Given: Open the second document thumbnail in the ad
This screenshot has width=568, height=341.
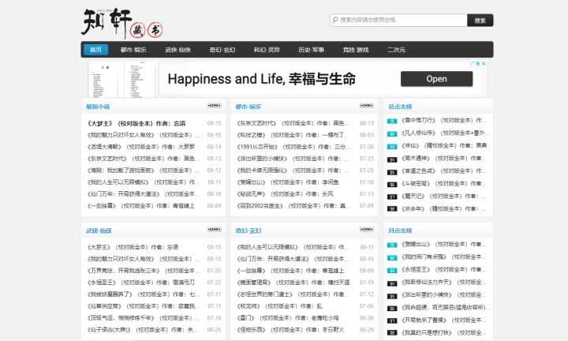Looking at the screenshot, I should click(140, 80).
